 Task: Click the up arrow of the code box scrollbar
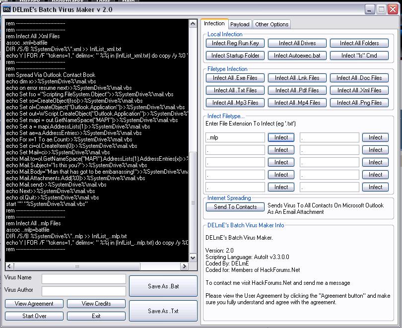[x=193, y=24]
